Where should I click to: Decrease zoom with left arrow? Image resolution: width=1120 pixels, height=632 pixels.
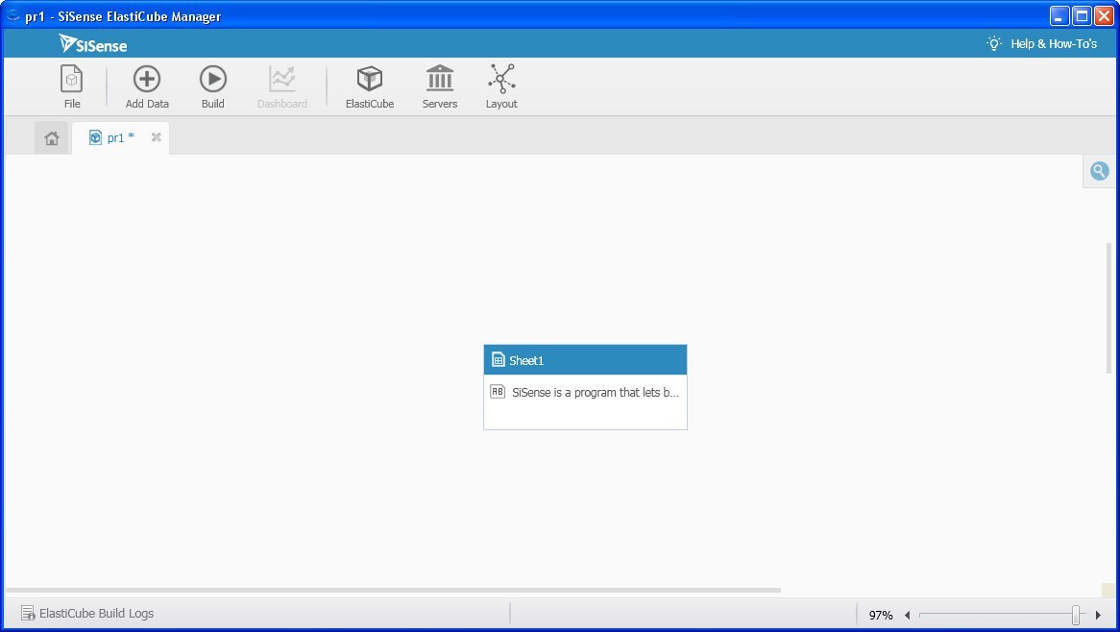(x=907, y=615)
